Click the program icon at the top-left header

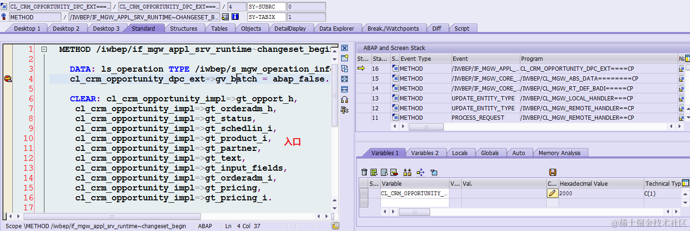pos(4,7)
